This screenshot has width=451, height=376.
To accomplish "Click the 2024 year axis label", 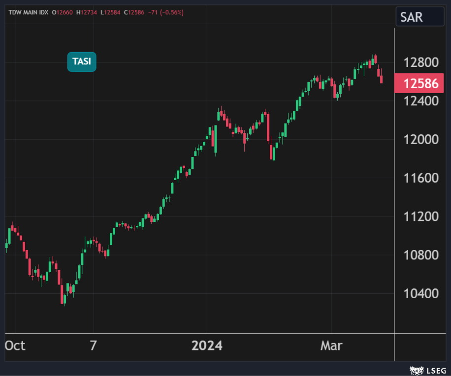I will 207,345.
